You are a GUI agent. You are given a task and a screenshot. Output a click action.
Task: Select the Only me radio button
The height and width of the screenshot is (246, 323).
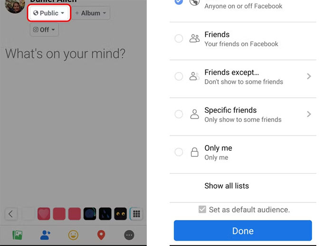[179, 152]
